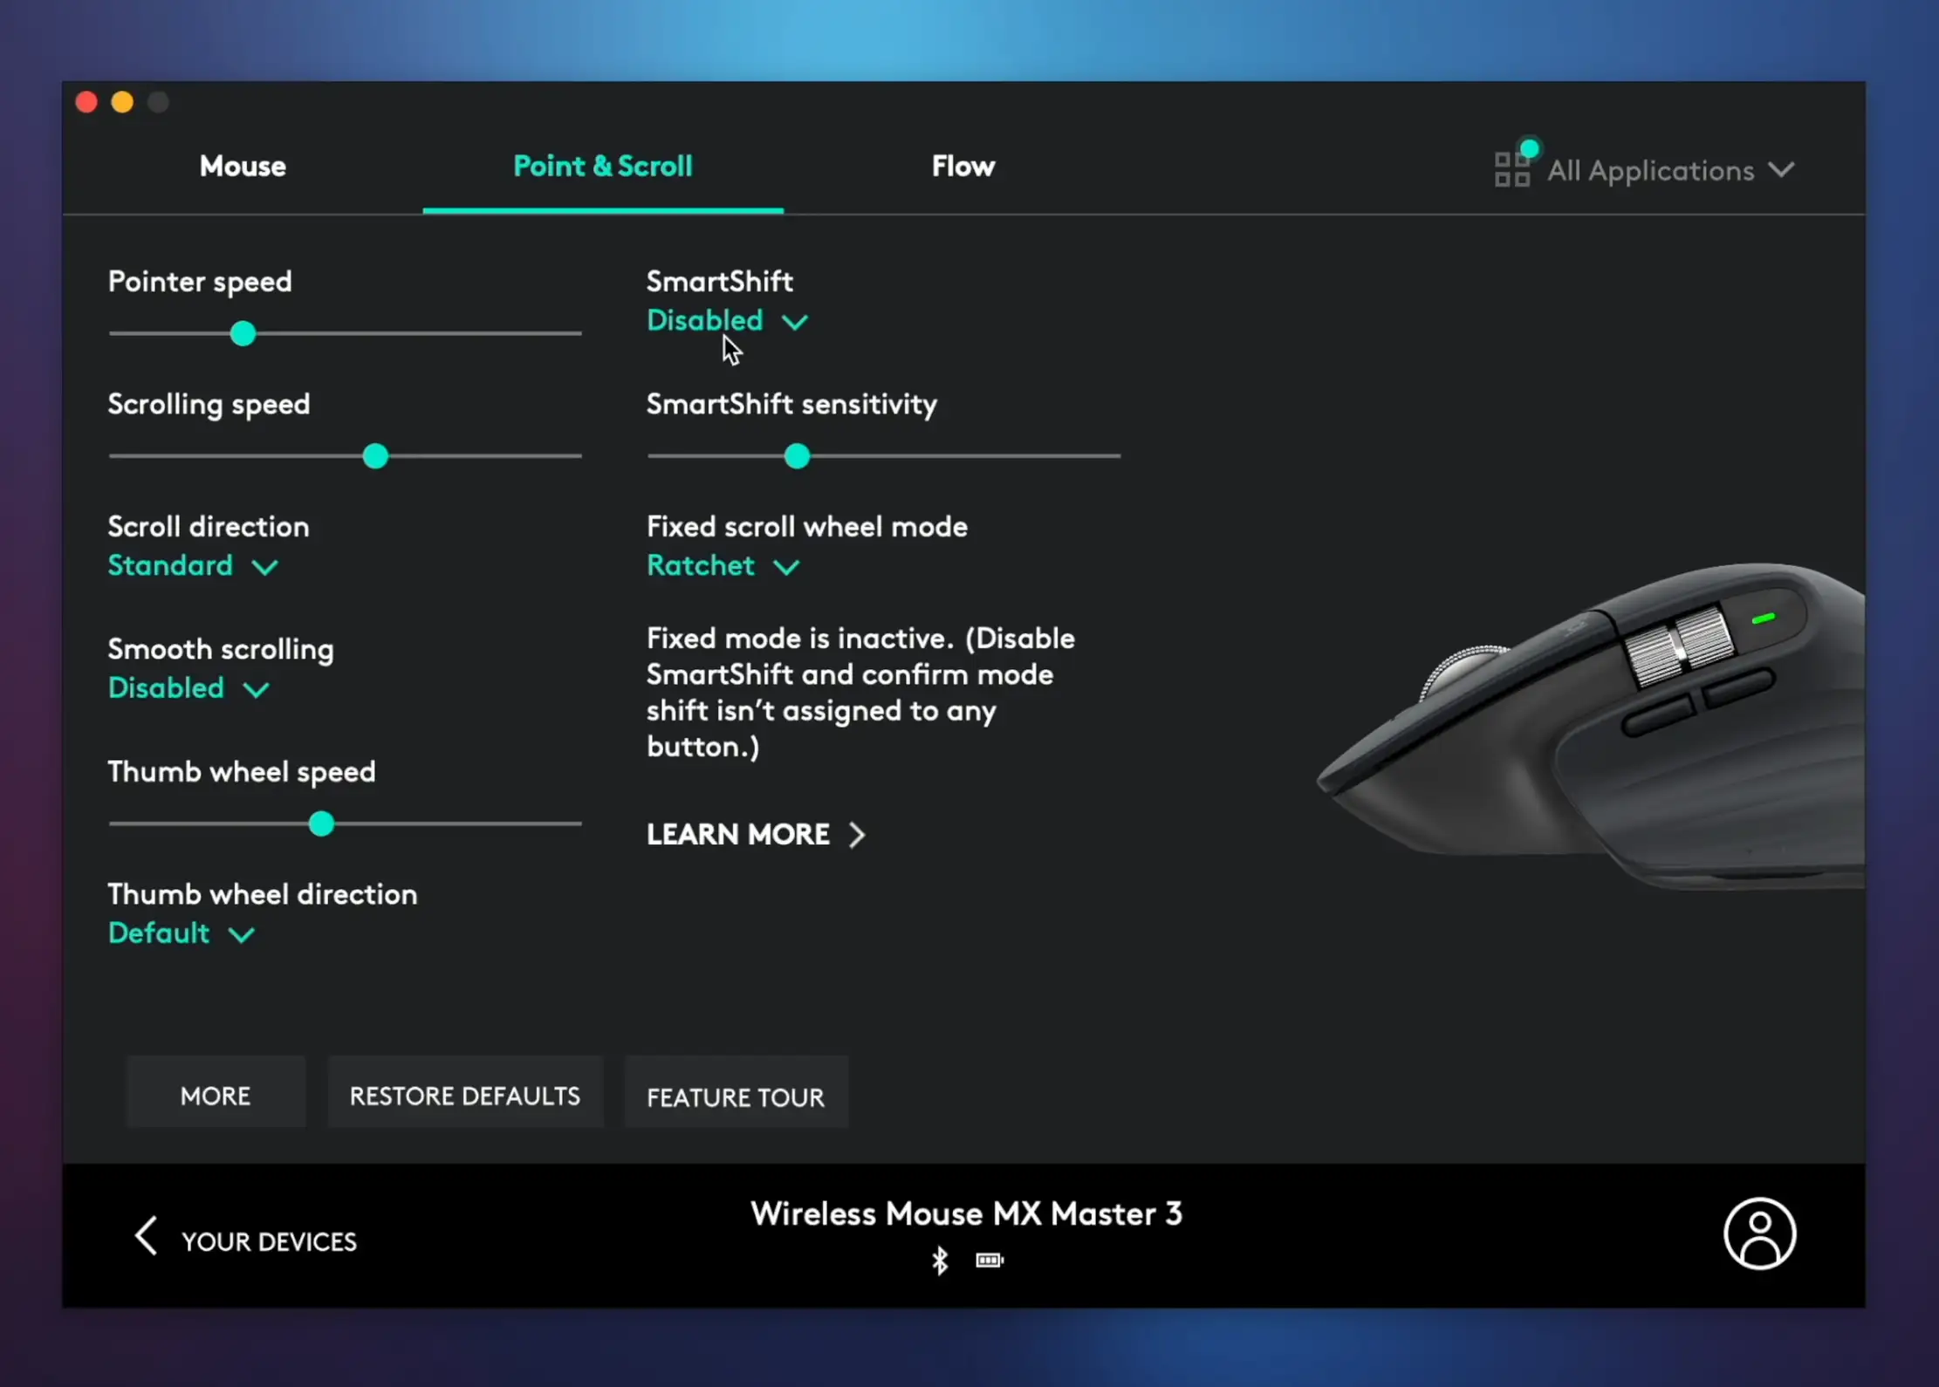
Task: Click the yellow minimize window button
Action: click(122, 102)
